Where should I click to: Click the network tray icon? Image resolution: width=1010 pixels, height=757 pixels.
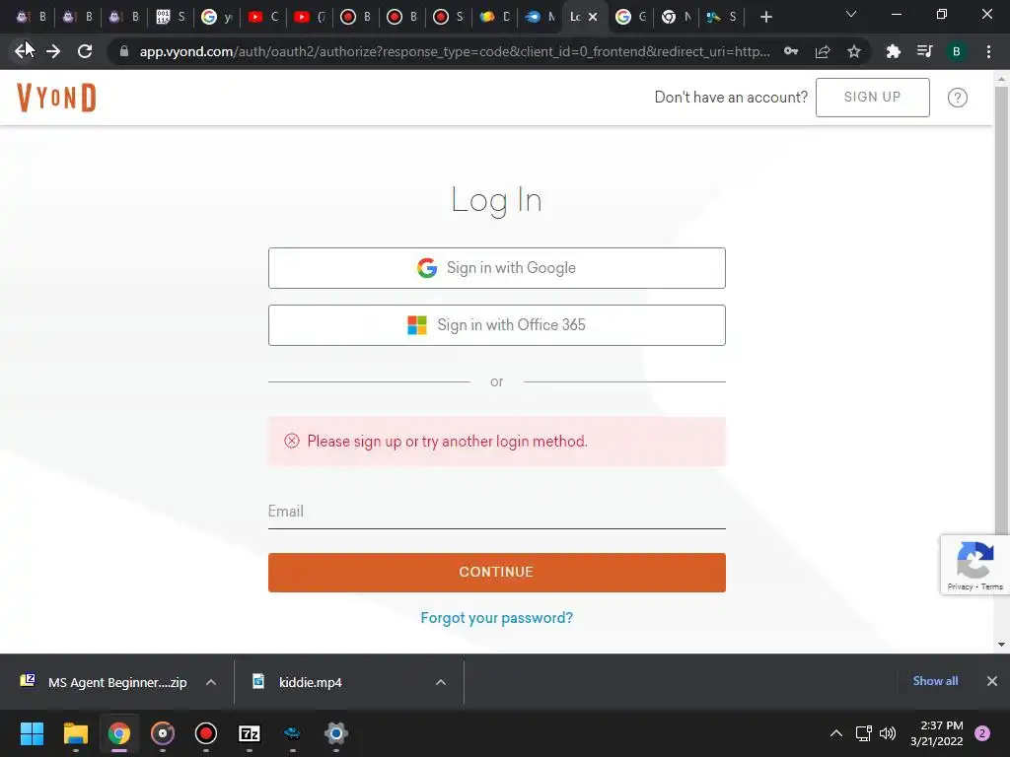[863, 733]
